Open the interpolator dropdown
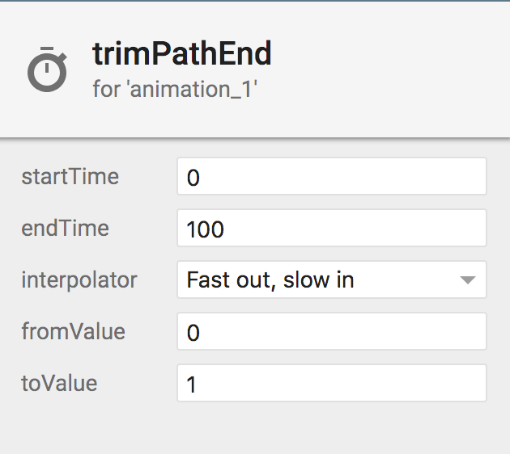The width and height of the screenshot is (510, 454). (x=331, y=280)
